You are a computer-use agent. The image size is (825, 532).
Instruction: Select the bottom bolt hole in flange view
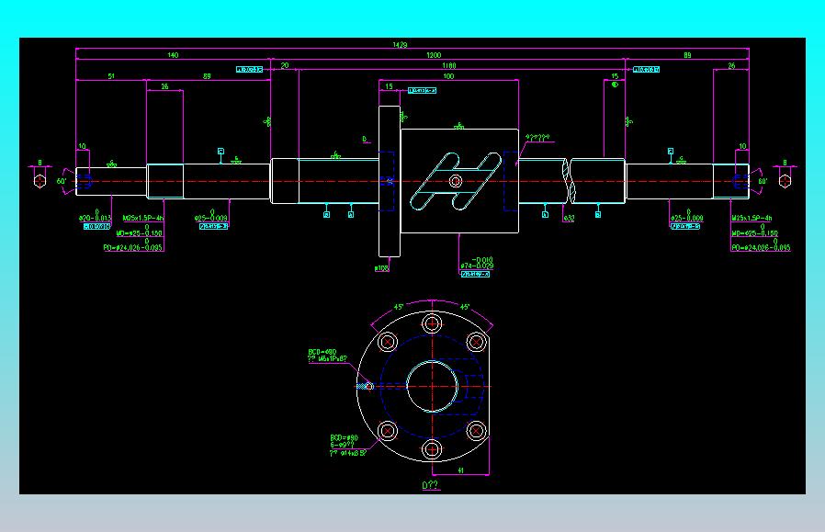coord(432,450)
